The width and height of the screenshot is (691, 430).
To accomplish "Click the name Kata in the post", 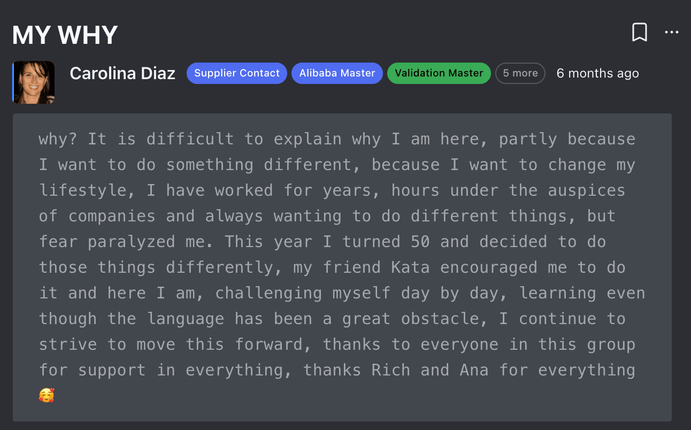I will pyautogui.click(x=410, y=267).
